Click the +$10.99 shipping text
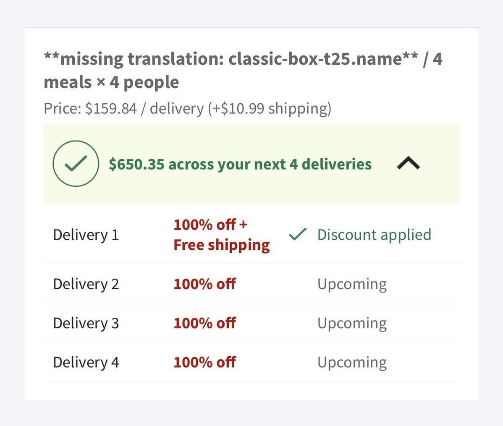This screenshot has width=503, height=426. [x=270, y=109]
